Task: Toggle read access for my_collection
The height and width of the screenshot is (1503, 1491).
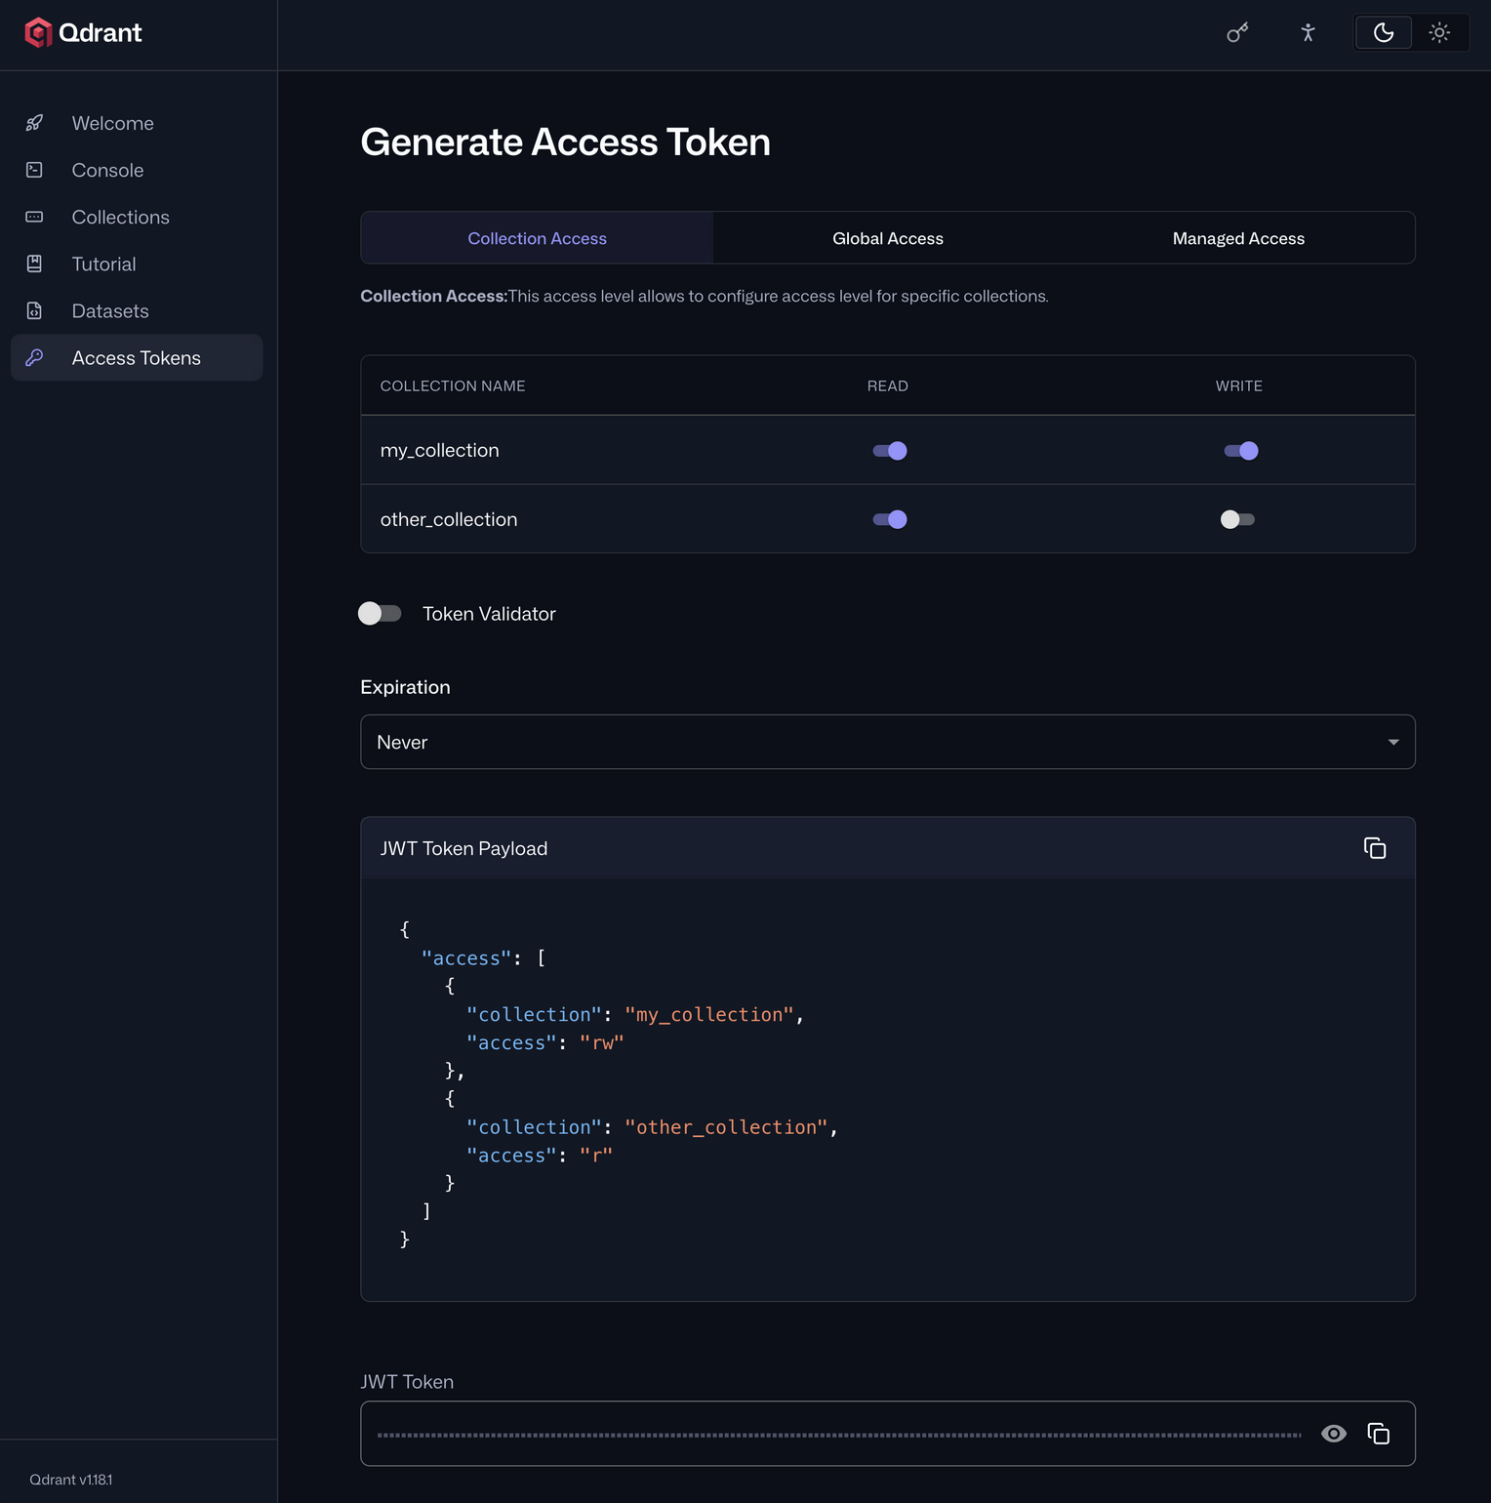Action: click(x=890, y=451)
